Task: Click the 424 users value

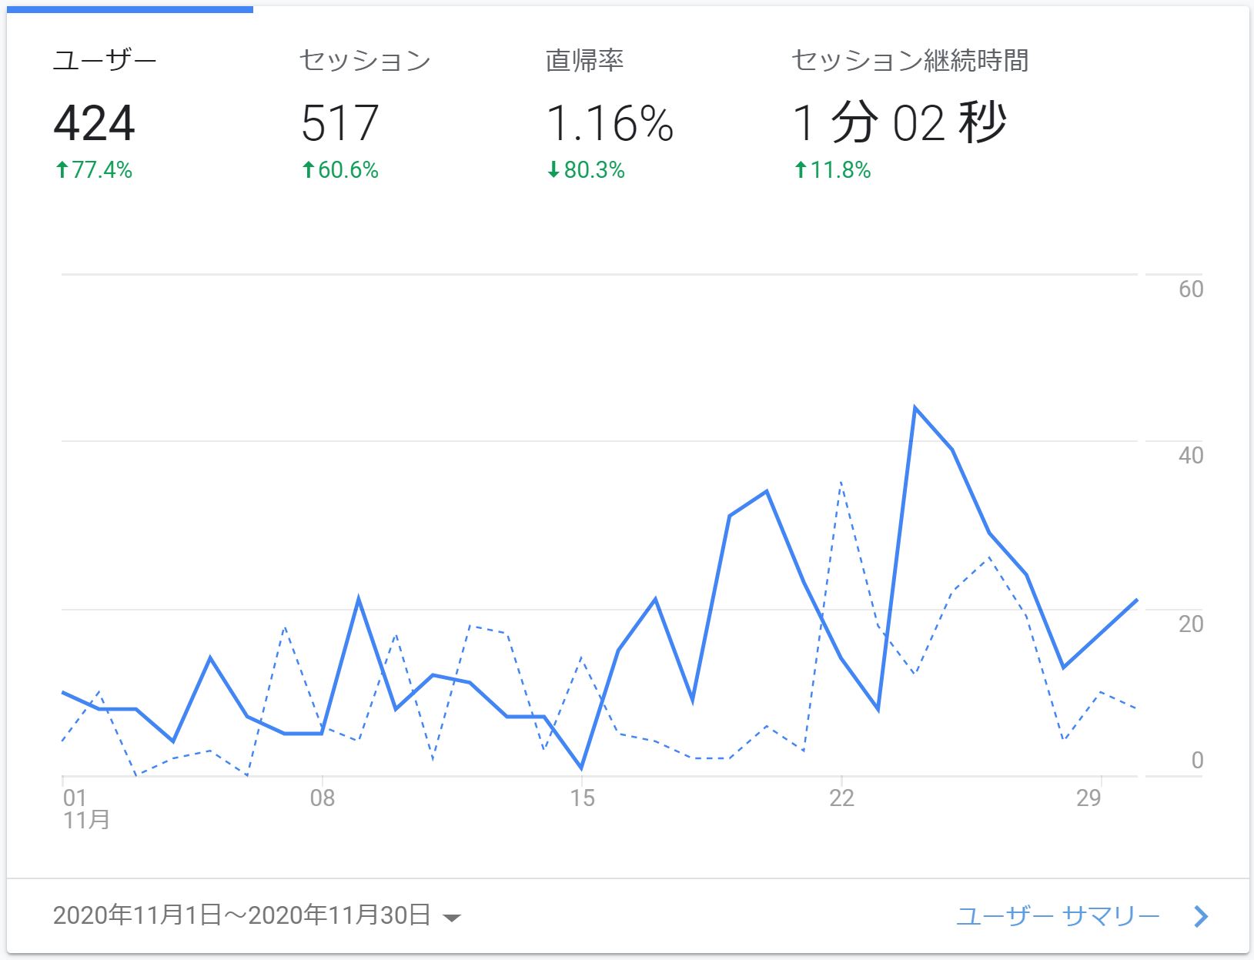Action: point(95,123)
